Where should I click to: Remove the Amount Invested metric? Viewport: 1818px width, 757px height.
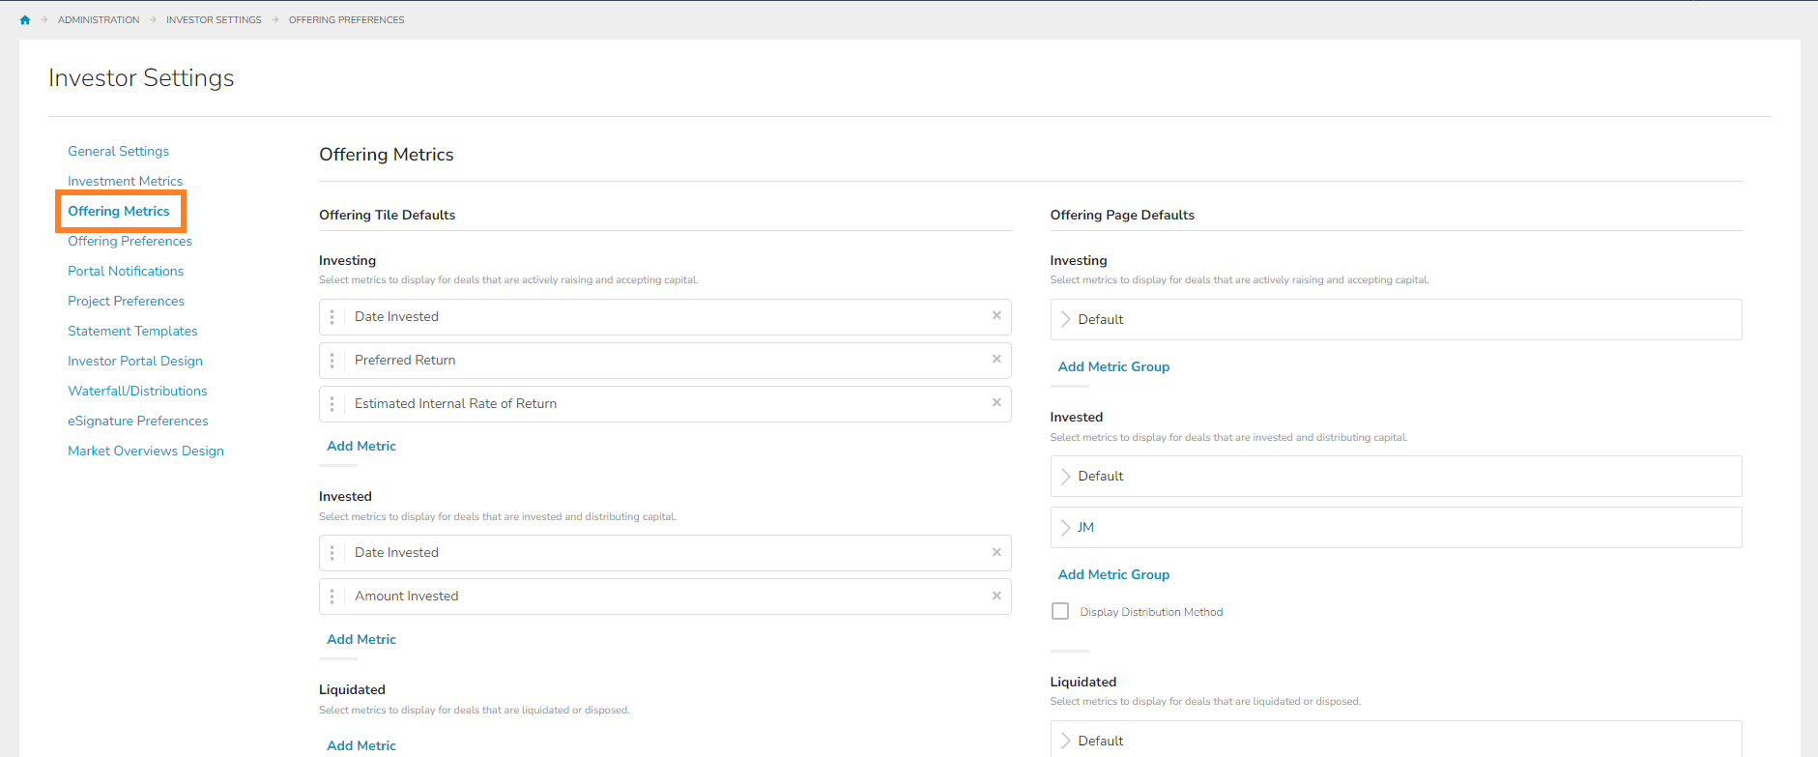coord(996,596)
